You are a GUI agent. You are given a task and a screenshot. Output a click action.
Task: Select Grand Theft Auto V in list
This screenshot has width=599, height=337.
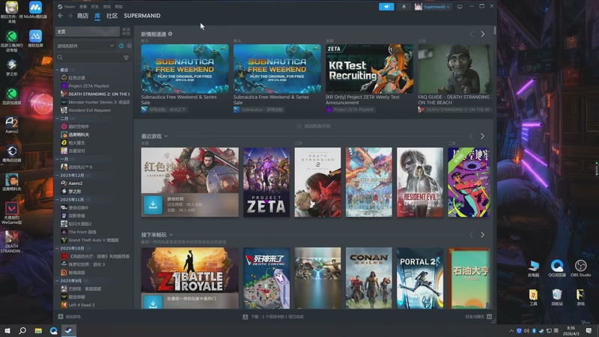[93, 240]
